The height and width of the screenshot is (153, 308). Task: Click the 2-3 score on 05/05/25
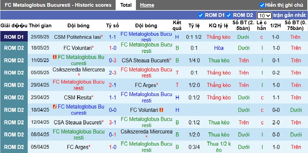[113, 73]
